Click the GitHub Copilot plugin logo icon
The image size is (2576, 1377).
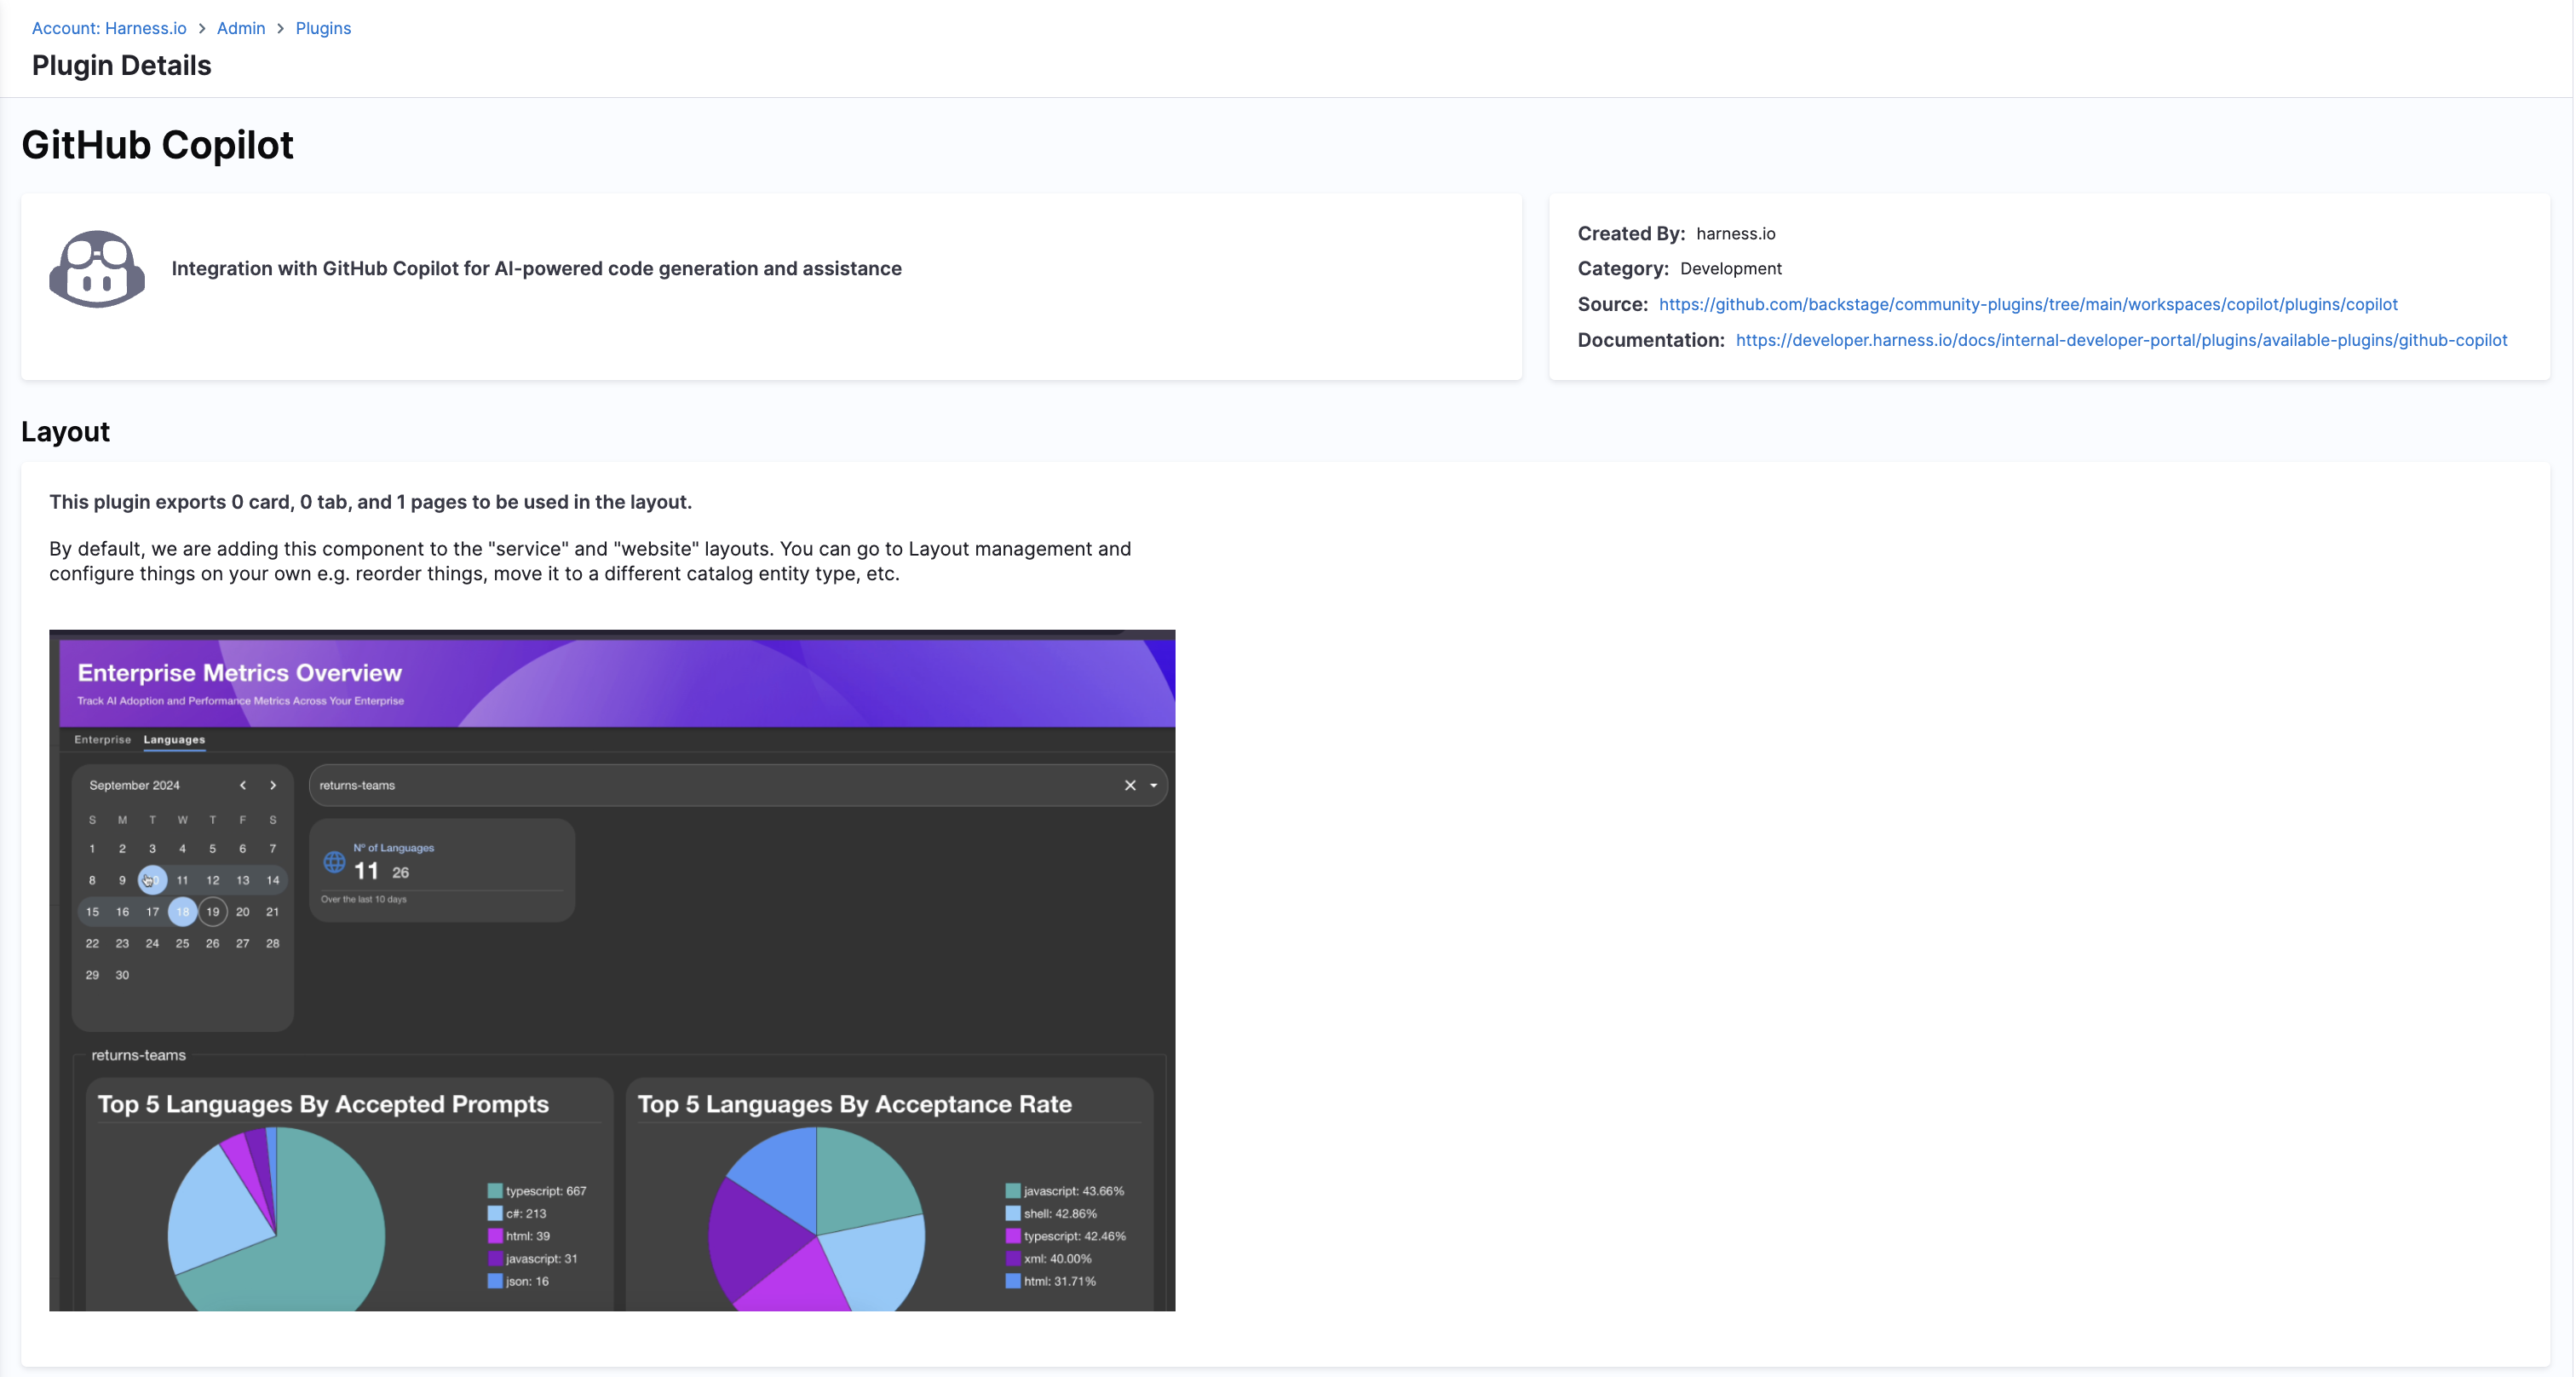[96, 267]
